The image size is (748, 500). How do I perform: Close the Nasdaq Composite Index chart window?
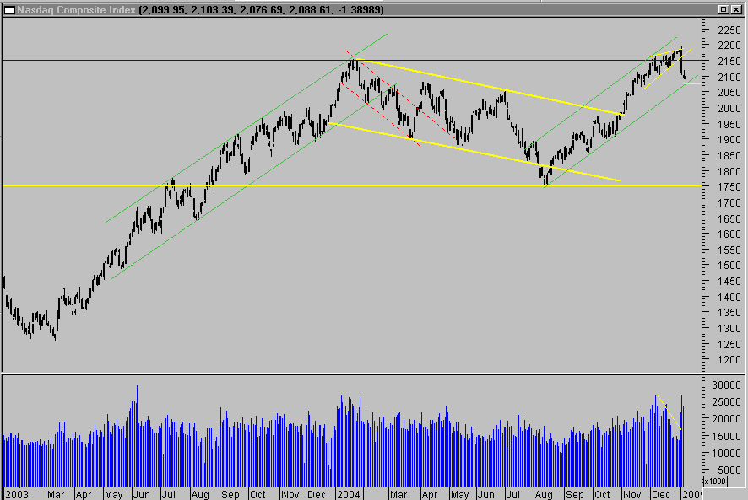[736, 9]
